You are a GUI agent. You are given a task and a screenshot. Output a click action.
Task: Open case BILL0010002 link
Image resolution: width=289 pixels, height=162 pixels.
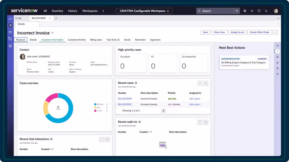(125, 104)
